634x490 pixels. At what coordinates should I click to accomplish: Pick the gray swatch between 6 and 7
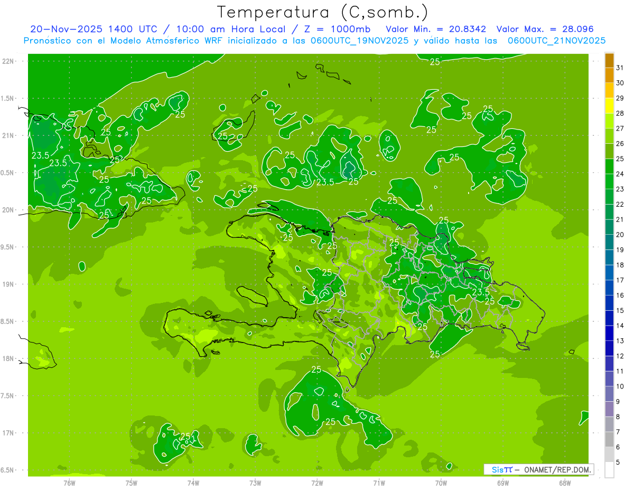tap(609, 440)
